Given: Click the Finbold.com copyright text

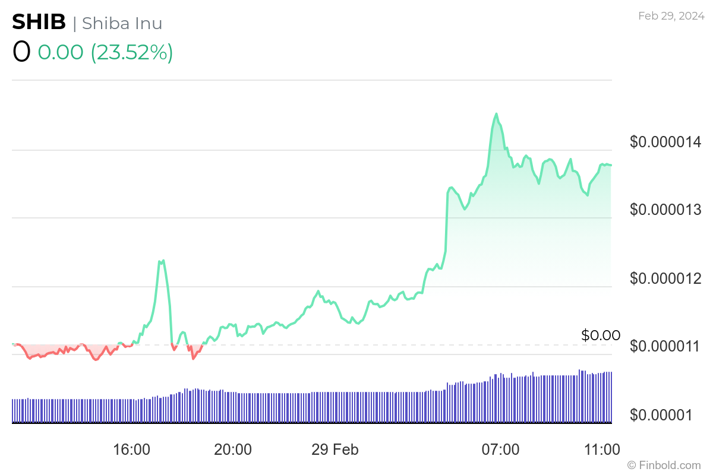Looking at the screenshot, I should pyautogui.click(x=664, y=465).
